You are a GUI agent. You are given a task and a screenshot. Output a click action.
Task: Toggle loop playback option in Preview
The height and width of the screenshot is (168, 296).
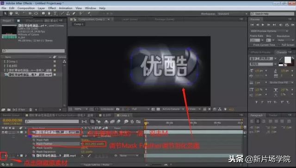pyautogui.click(x=287, y=25)
